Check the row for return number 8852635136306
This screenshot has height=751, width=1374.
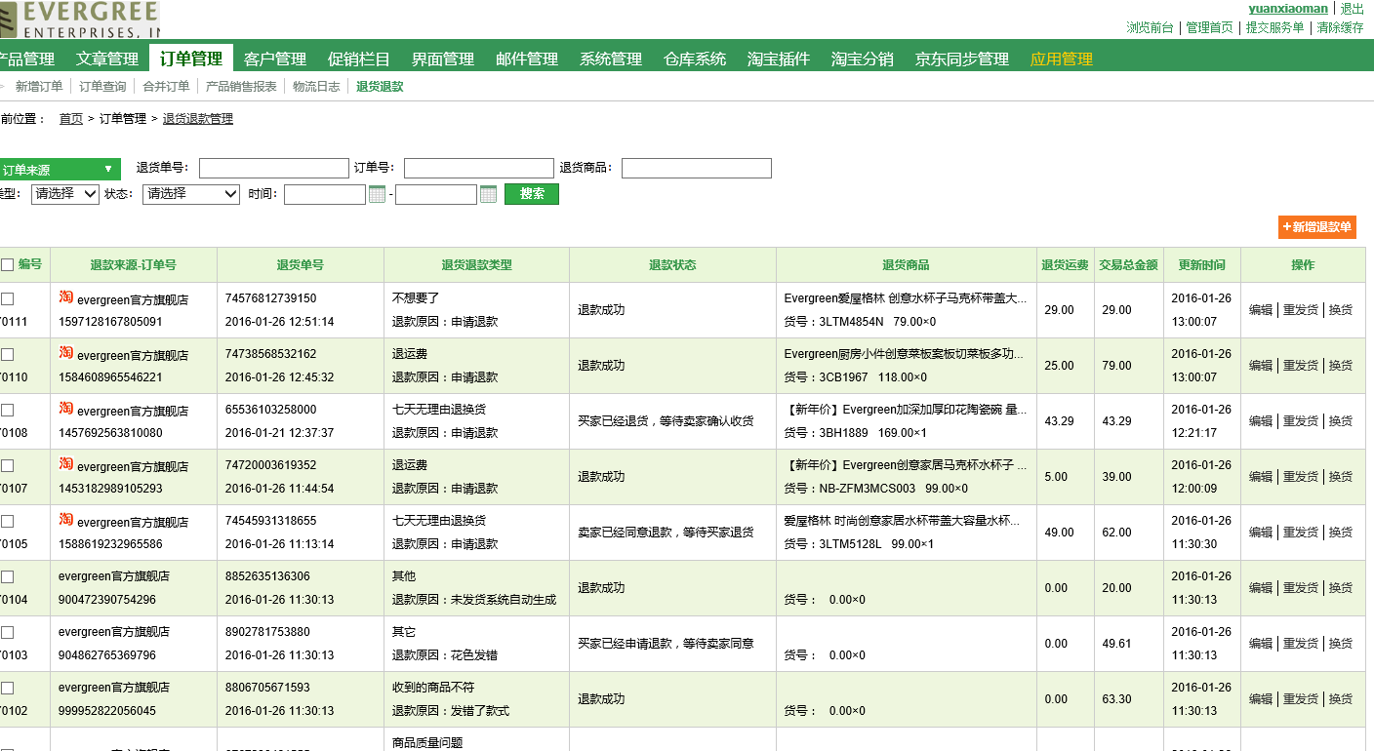(7, 577)
